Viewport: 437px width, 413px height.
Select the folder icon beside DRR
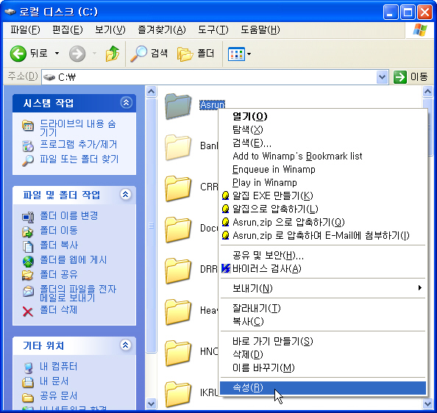pos(178,270)
